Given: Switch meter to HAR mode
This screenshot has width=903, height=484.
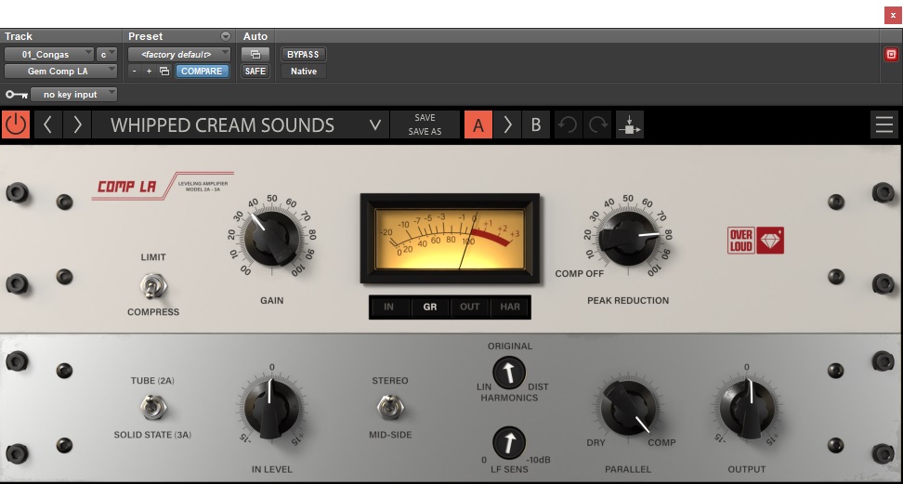Looking at the screenshot, I should pos(510,307).
